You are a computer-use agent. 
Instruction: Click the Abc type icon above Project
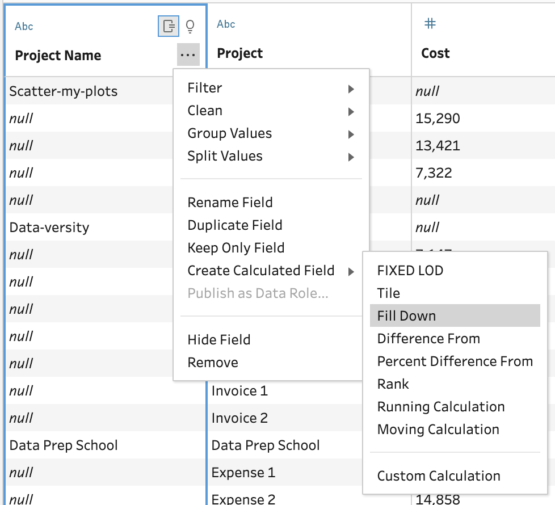coord(225,24)
